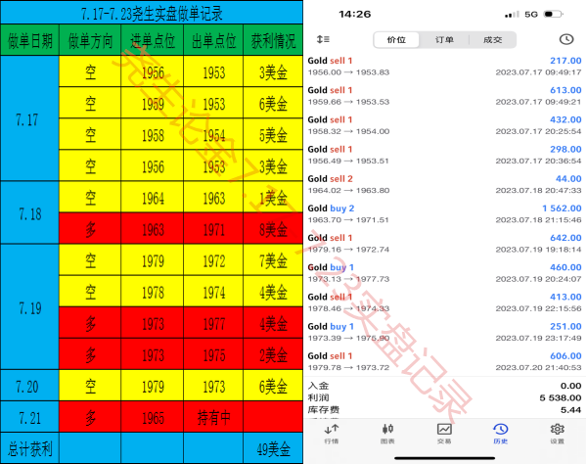This screenshot has width=587, height=464.
Task: Open the 设置 settings tab
Action: pos(557,434)
